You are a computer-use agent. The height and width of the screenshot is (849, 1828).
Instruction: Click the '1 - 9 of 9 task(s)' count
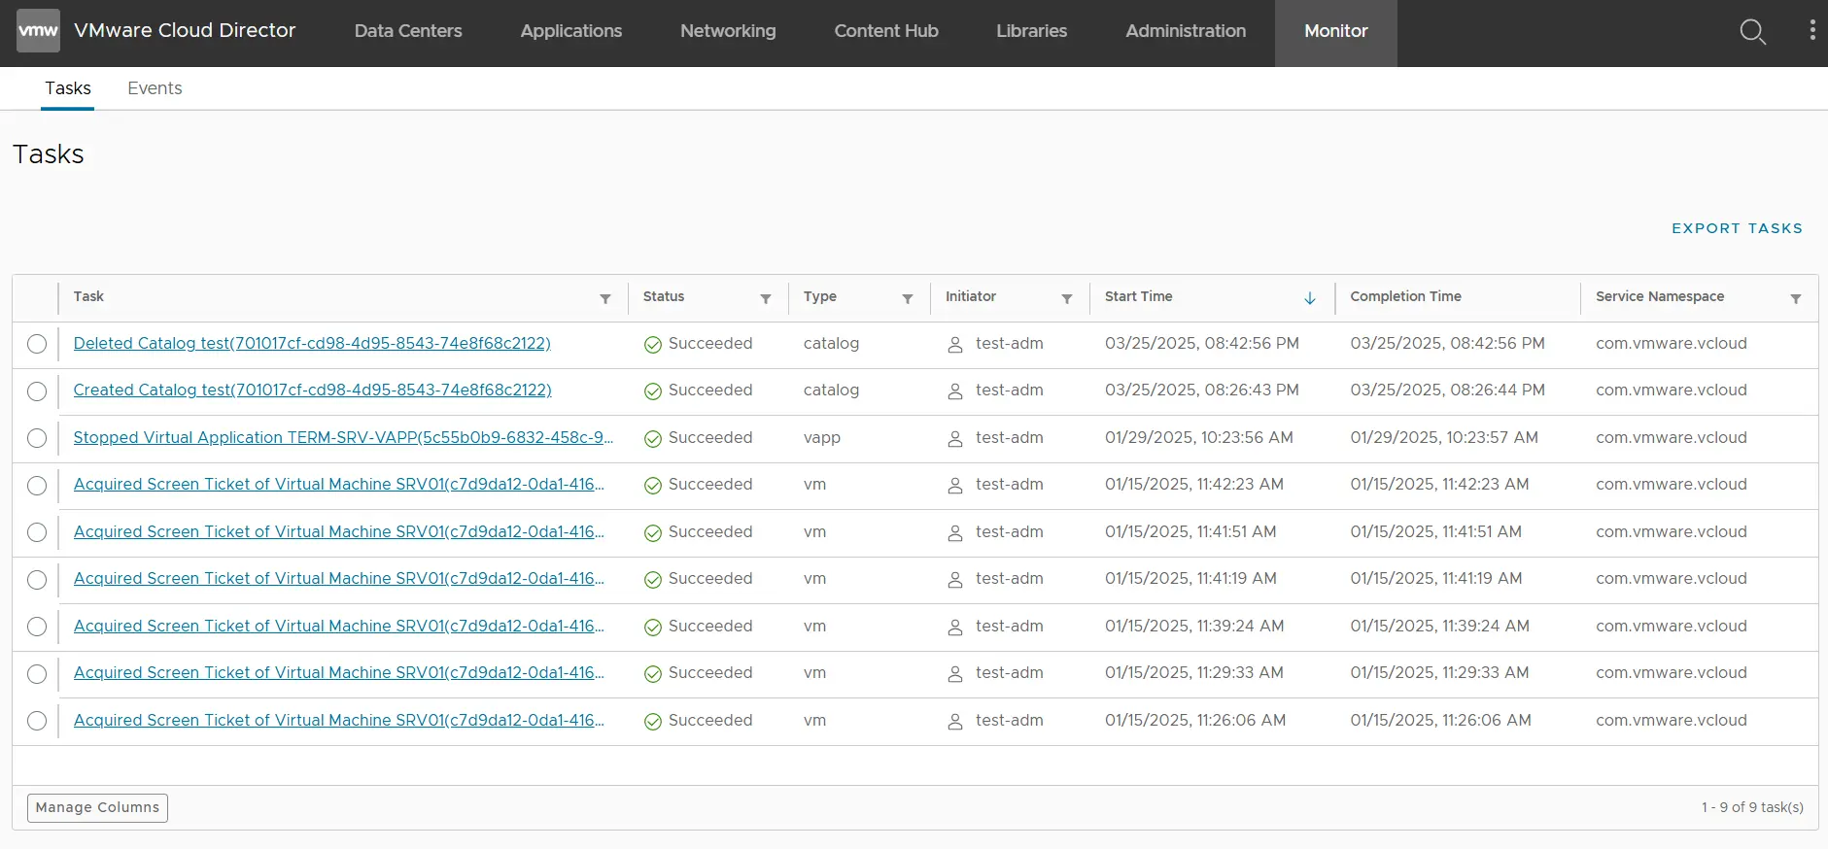coord(1752,807)
